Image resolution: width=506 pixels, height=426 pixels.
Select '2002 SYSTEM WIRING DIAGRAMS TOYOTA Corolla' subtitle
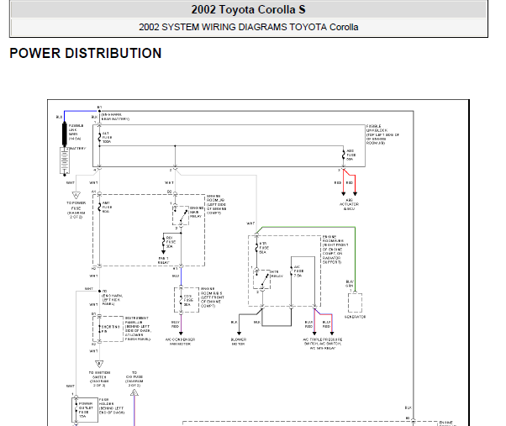[x=249, y=27]
